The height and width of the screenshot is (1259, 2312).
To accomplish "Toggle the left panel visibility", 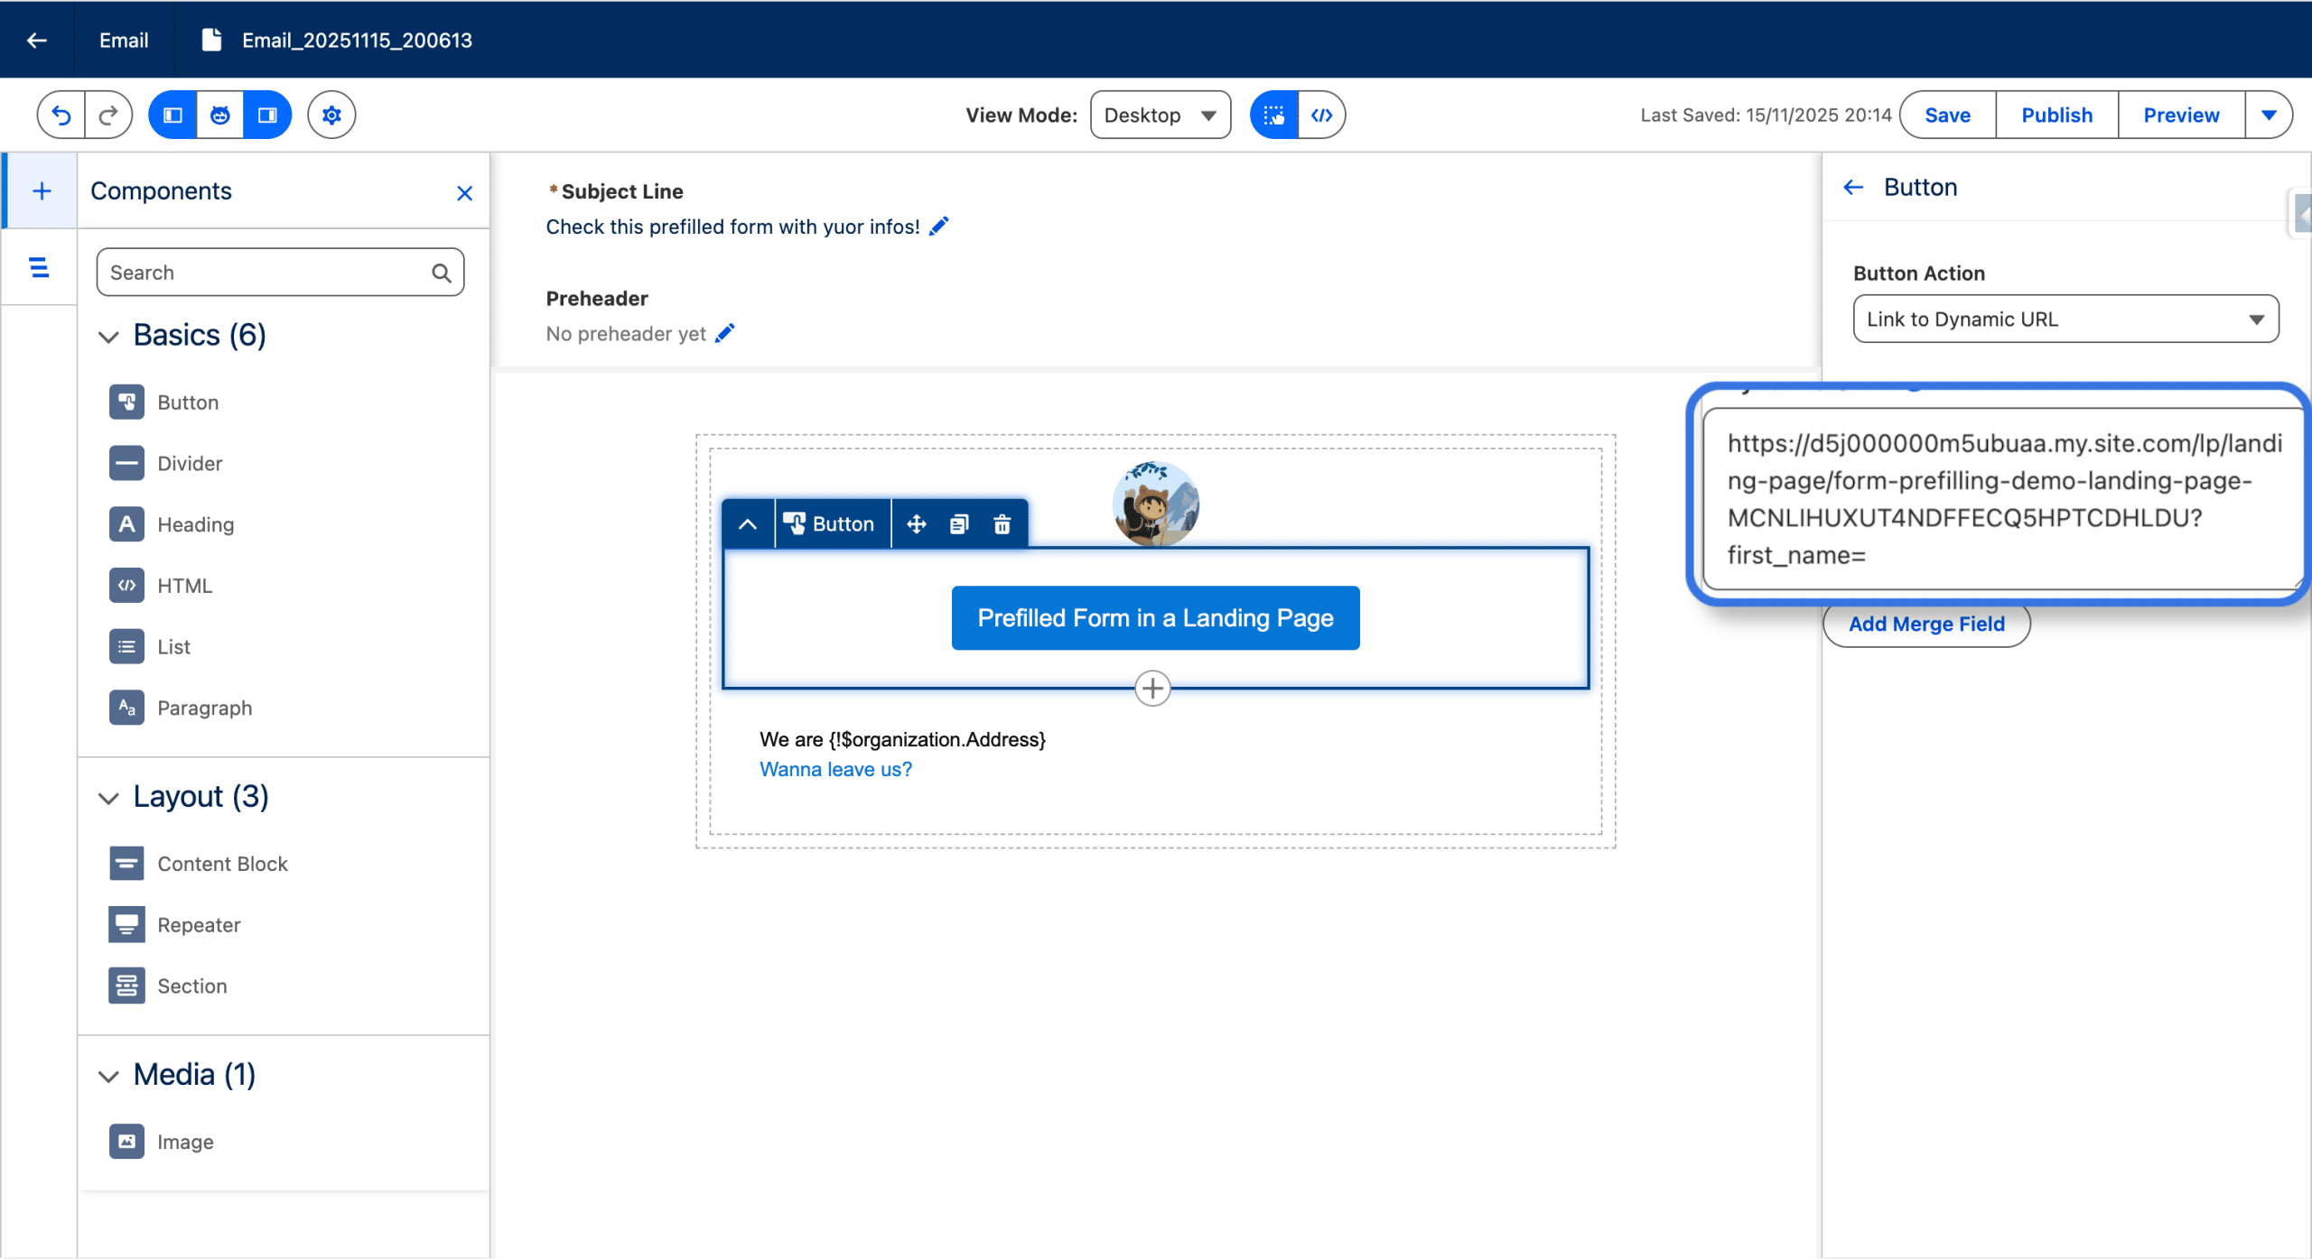I will [x=172, y=115].
